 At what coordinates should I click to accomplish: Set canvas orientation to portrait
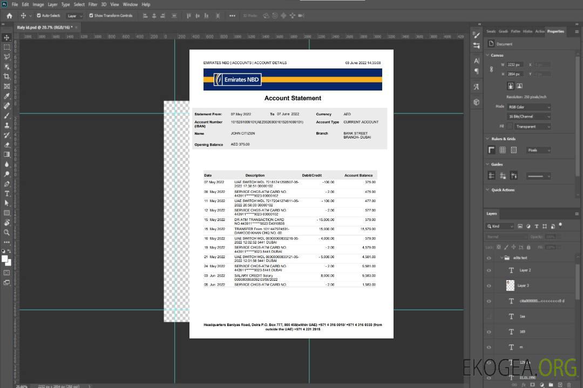tap(511, 86)
